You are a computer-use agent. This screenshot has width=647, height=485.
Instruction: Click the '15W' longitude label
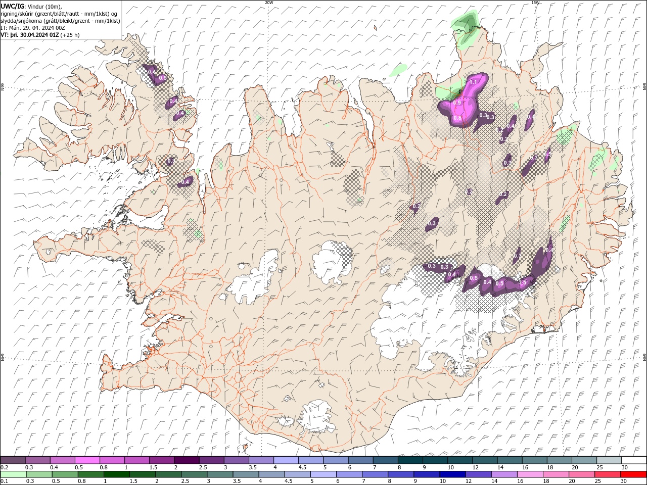click(535, 3)
